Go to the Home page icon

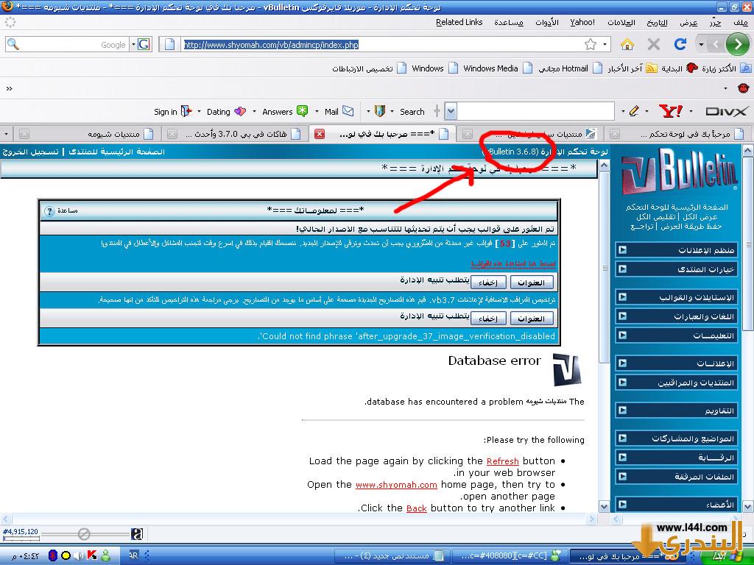click(x=627, y=45)
